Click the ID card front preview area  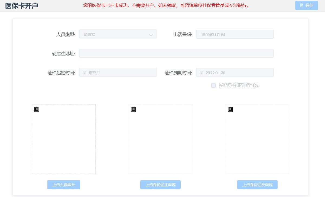tap(160, 139)
